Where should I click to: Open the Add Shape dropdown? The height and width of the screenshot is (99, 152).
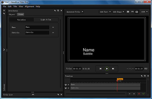(x=118, y=12)
